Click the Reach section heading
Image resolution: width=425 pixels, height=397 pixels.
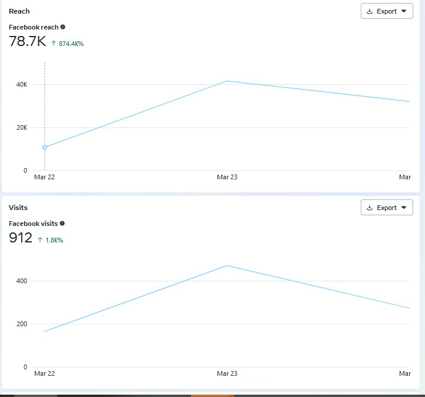(x=19, y=11)
